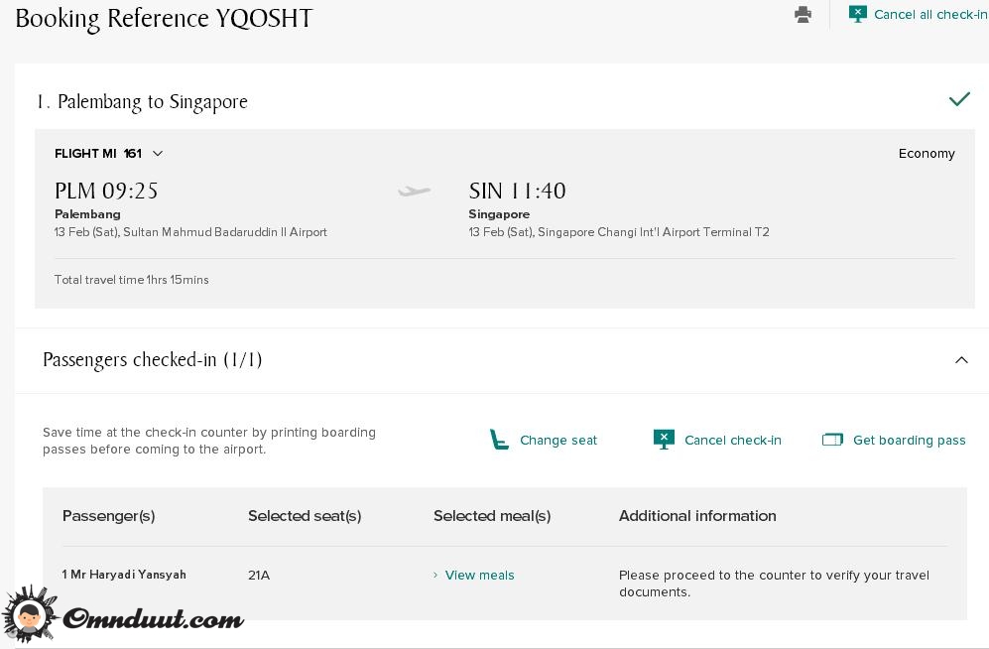Open the View meals link
989x649 pixels.
tap(479, 576)
